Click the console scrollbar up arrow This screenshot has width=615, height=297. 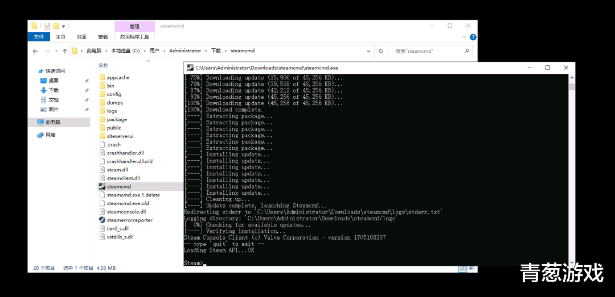click(x=572, y=77)
